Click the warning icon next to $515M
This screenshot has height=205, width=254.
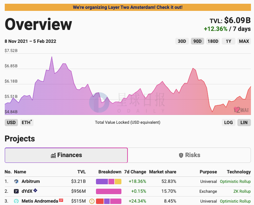pos(92,201)
